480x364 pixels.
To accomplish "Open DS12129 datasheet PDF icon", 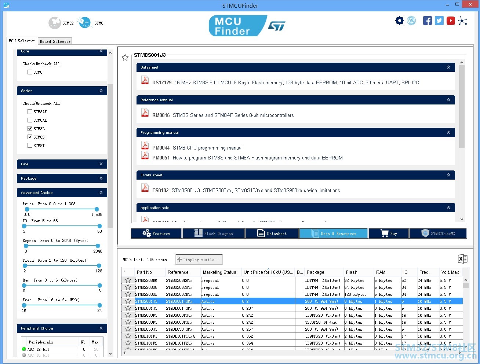I will coord(145,80).
